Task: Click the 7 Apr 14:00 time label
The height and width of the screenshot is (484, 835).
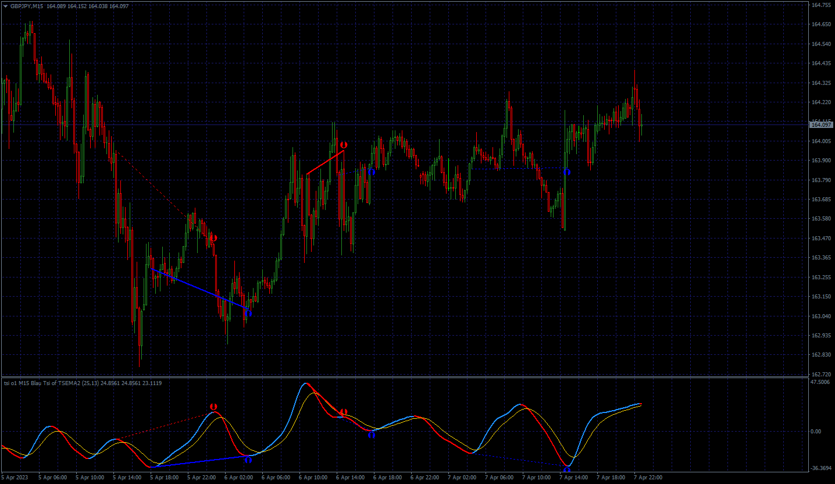Action: click(x=573, y=478)
